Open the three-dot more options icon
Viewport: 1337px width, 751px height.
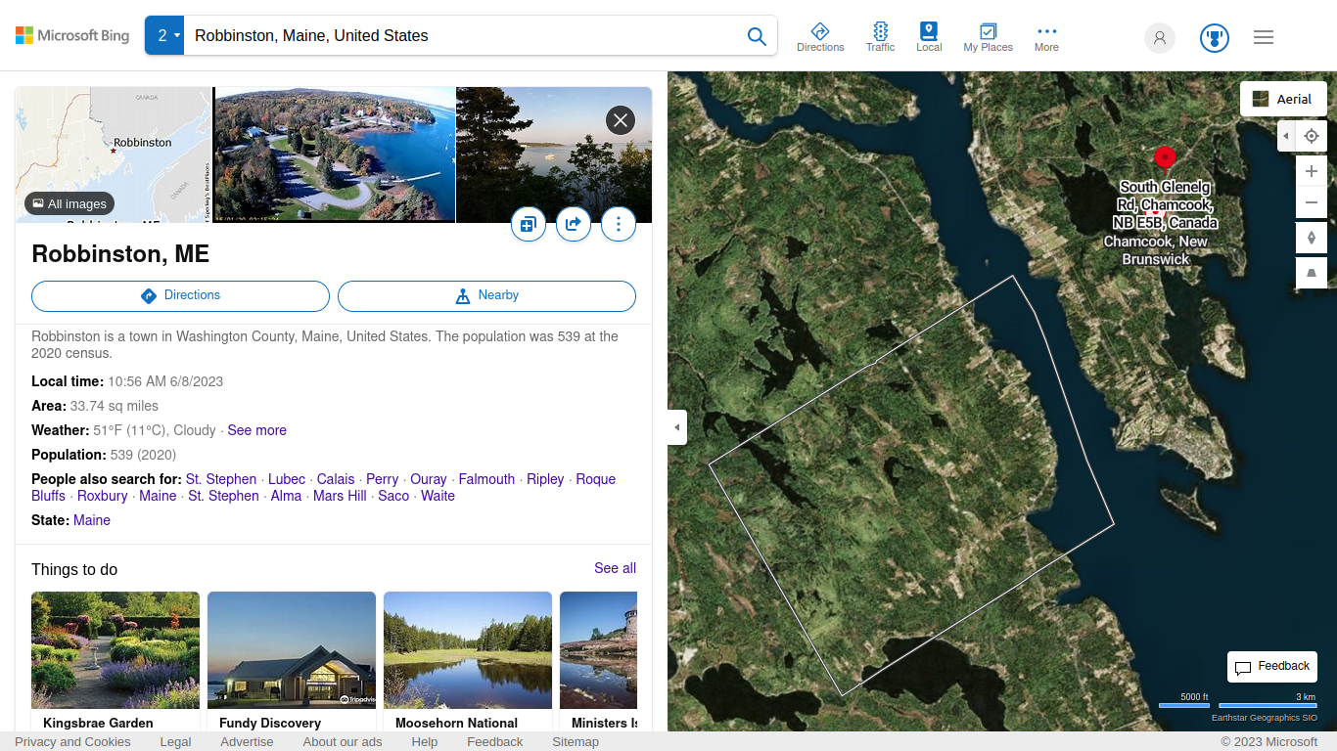[x=619, y=224]
